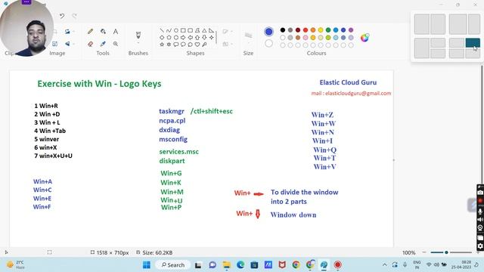Select the Colour picker eyedropper tool

pyautogui.click(x=103, y=44)
